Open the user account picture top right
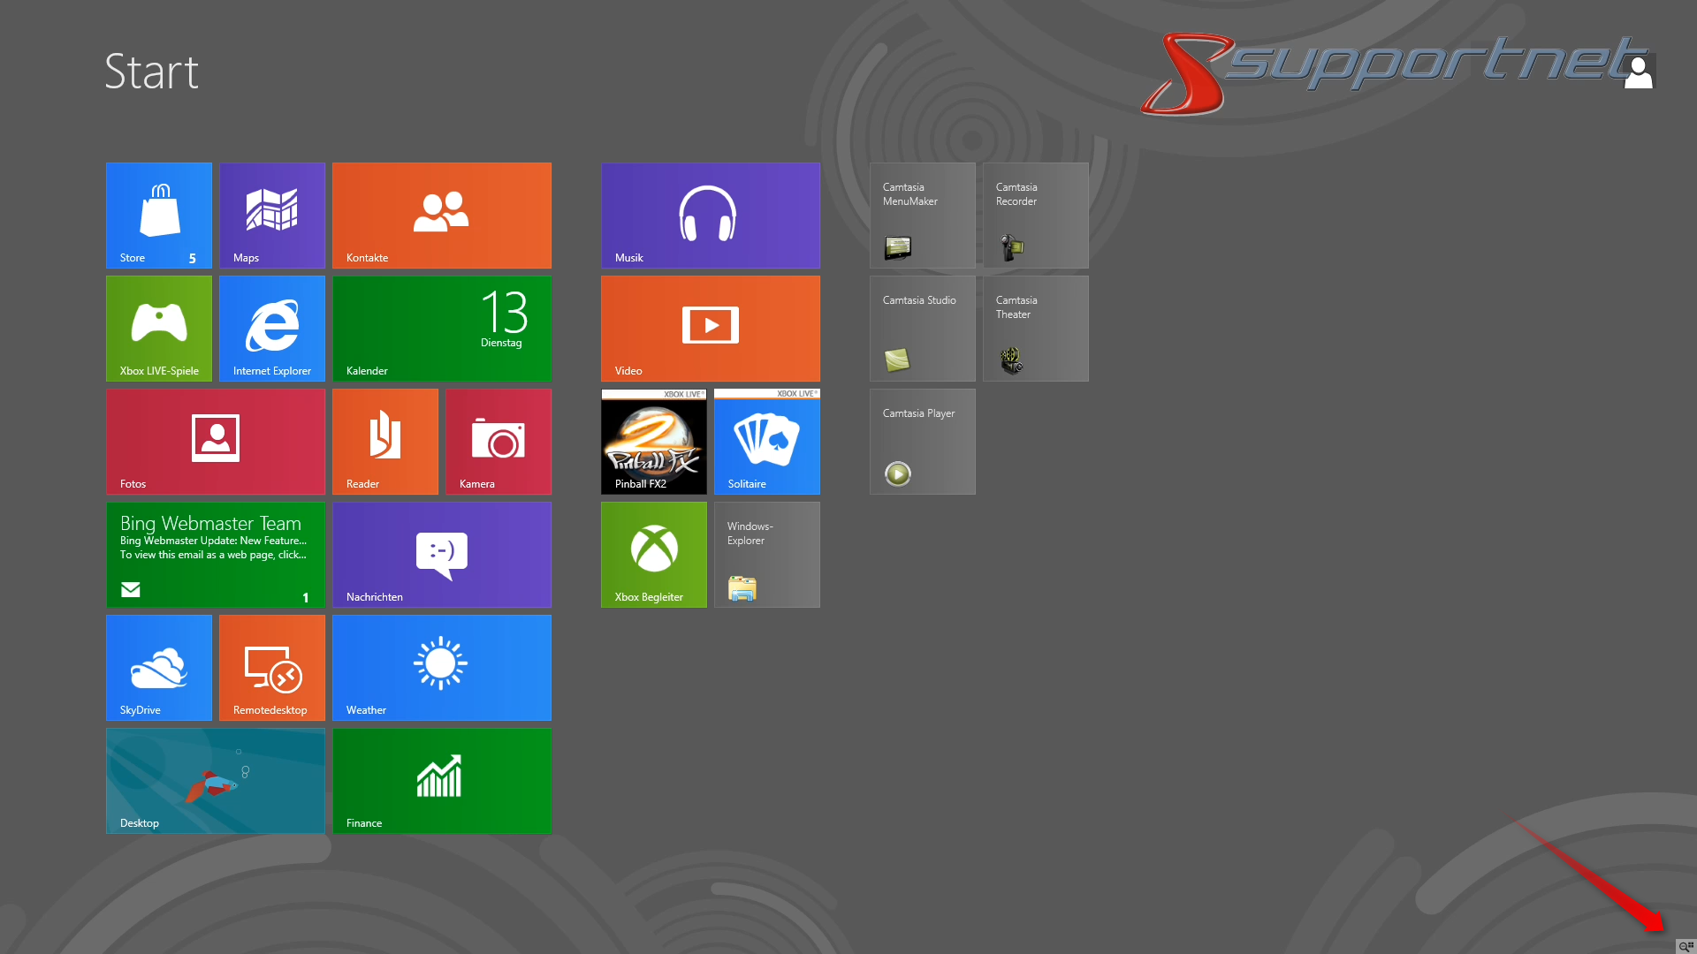Viewport: 1697px width, 954px height. pyautogui.click(x=1640, y=69)
